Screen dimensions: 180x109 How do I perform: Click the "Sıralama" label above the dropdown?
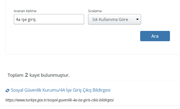coord(95,11)
